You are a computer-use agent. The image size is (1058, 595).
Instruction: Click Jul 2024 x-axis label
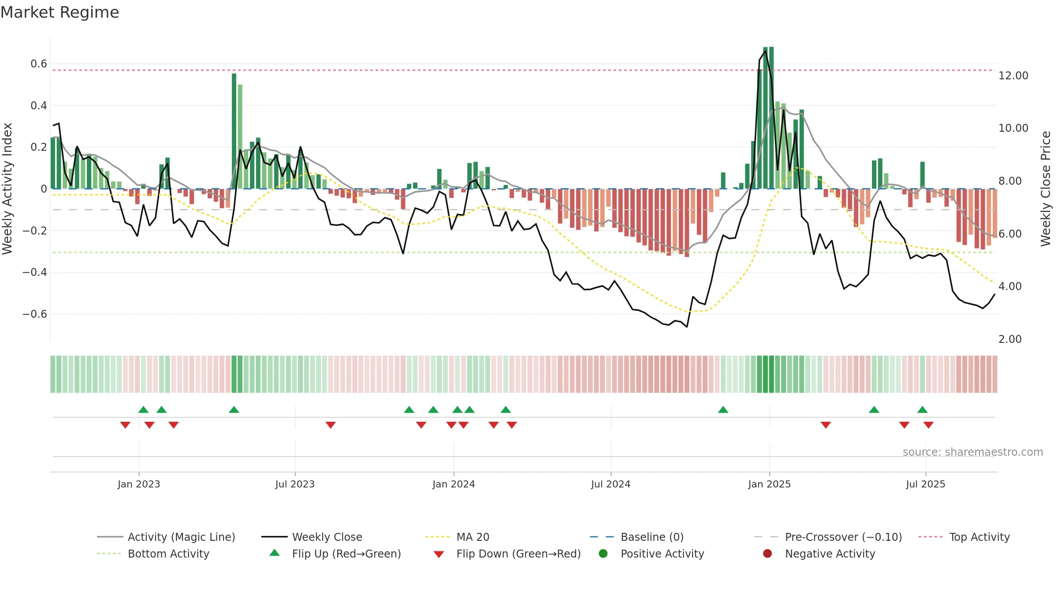[x=611, y=484]
